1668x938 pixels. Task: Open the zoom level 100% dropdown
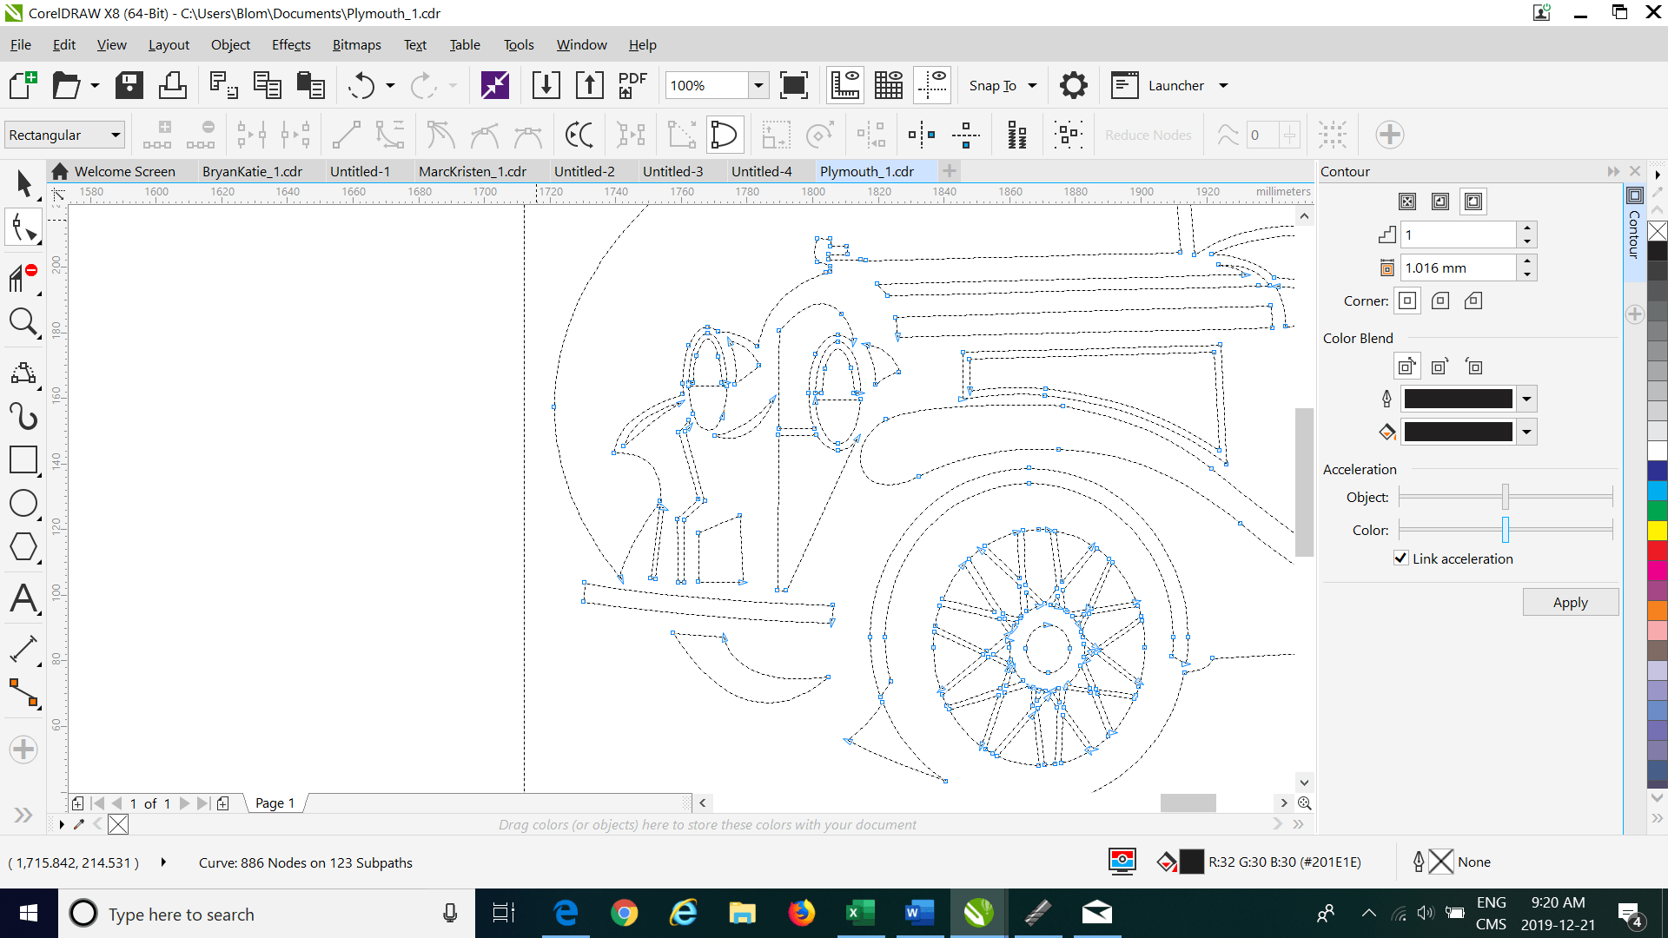click(758, 85)
